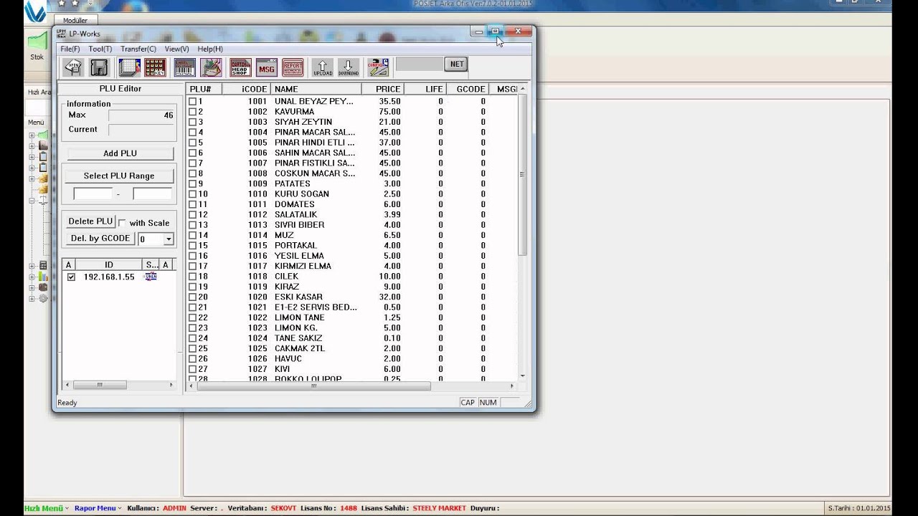Click the scale connection status icon for 192.168.1.55
The image size is (918, 516).
151,277
